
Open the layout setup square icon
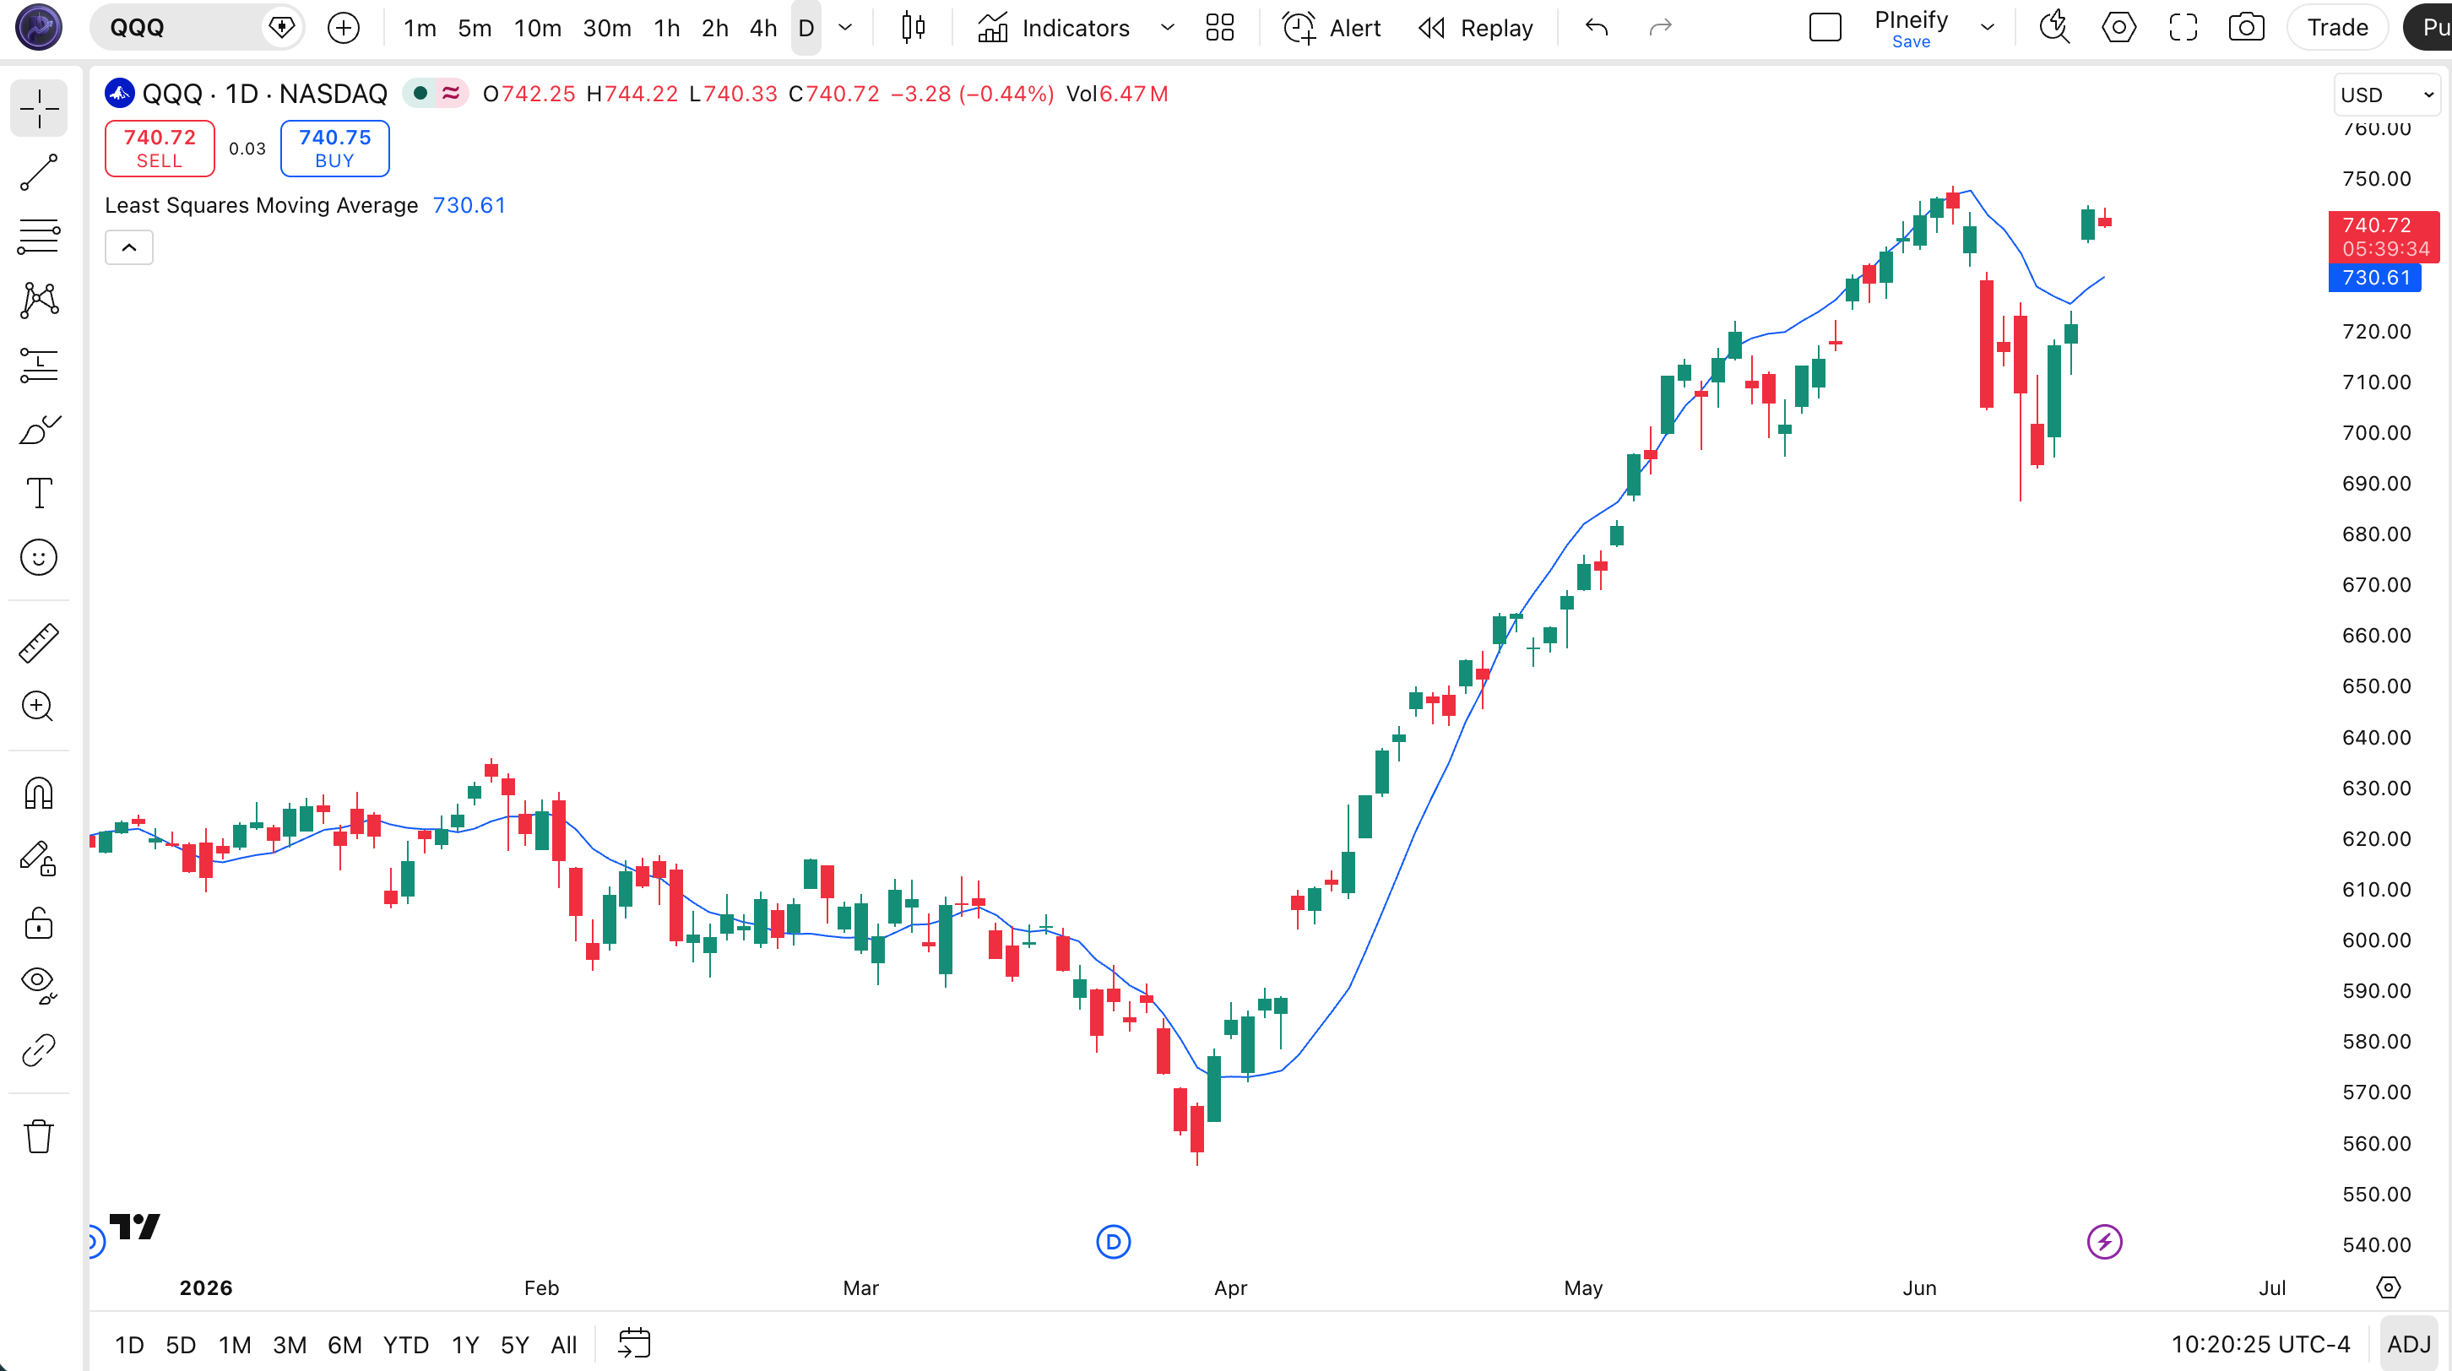[x=1825, y=28]
